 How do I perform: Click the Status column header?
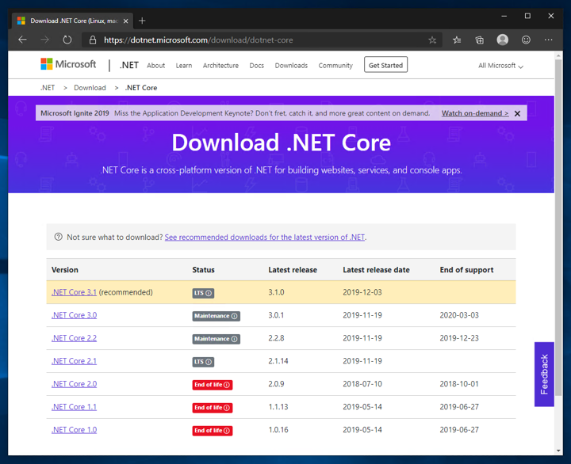(x=203, y=270)
